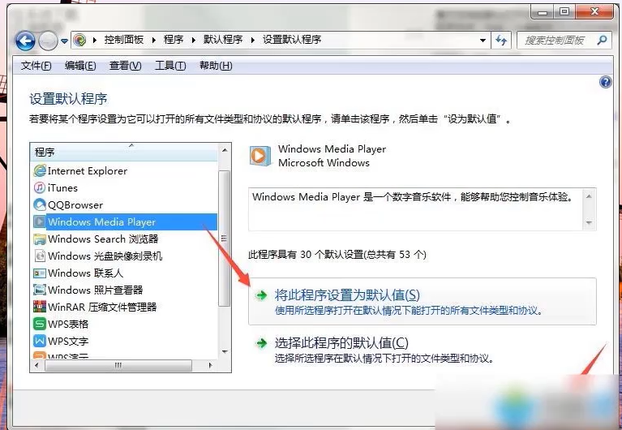Click the WinRAR icon in list
The height and width of the screenshot is (430, 622).
[x=40, y=307]
